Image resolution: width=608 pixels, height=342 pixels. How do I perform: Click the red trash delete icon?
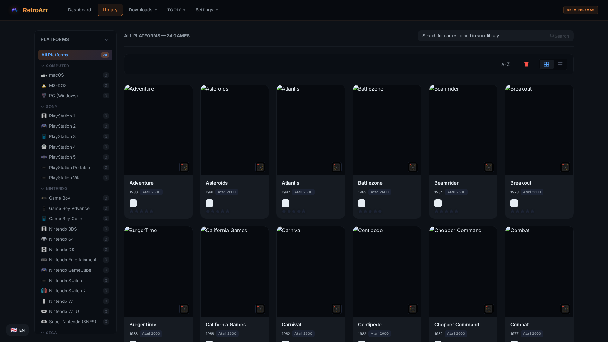coord(526,64)
